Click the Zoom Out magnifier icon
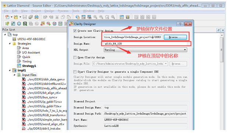Screen dimensions: 227x133 click(101, 17)
